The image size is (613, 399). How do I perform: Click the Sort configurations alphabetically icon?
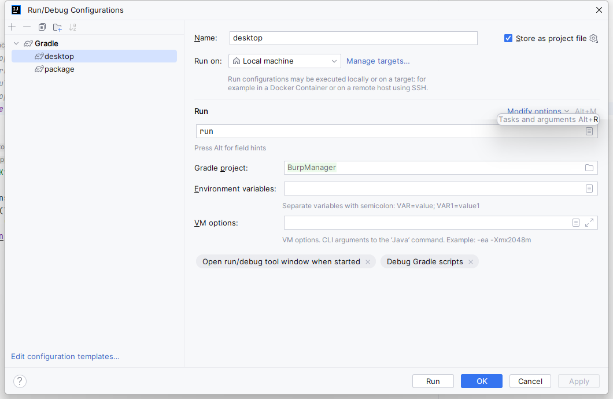click(x=72, y=27)
